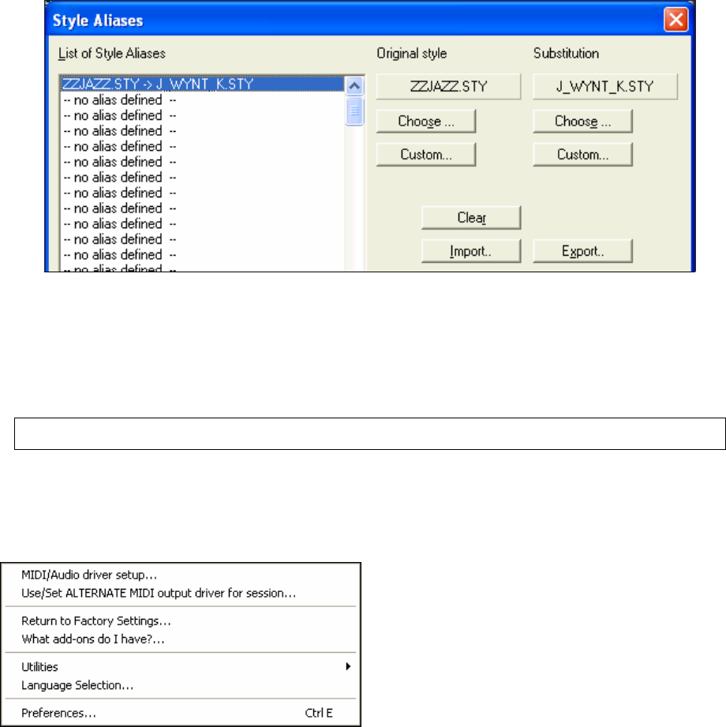Expand the Utilities submenu arrow
The height and width of the screenshot is (727, 726).
(x=348, y=667)
